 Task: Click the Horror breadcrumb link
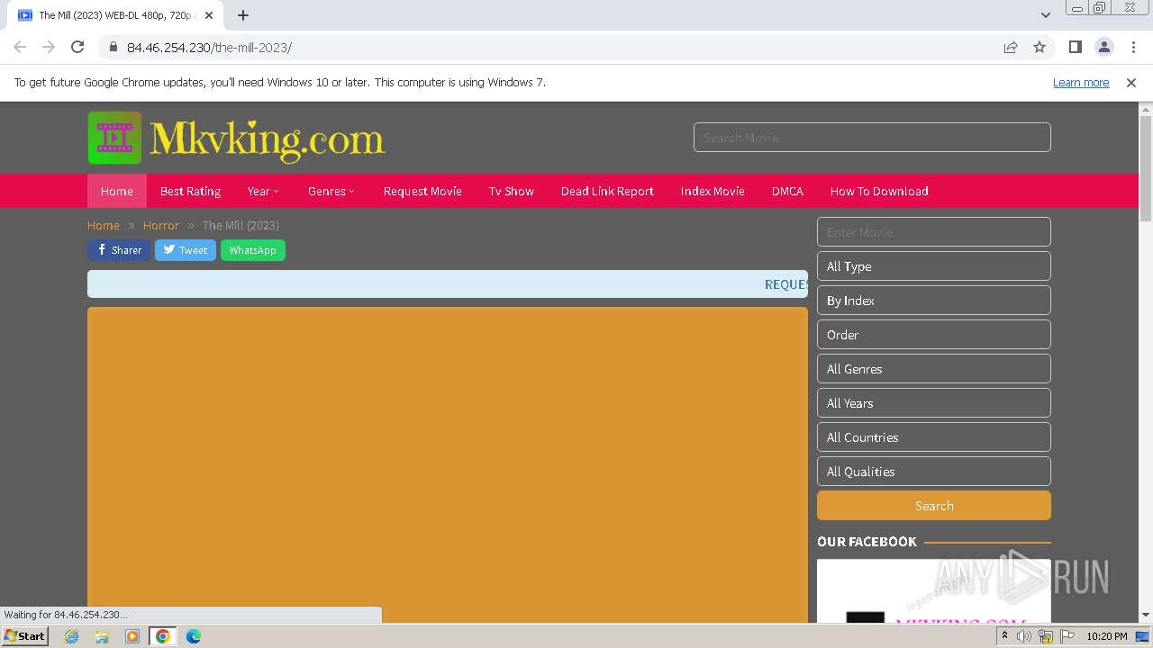pyautogui.click(x=161, y=225)
